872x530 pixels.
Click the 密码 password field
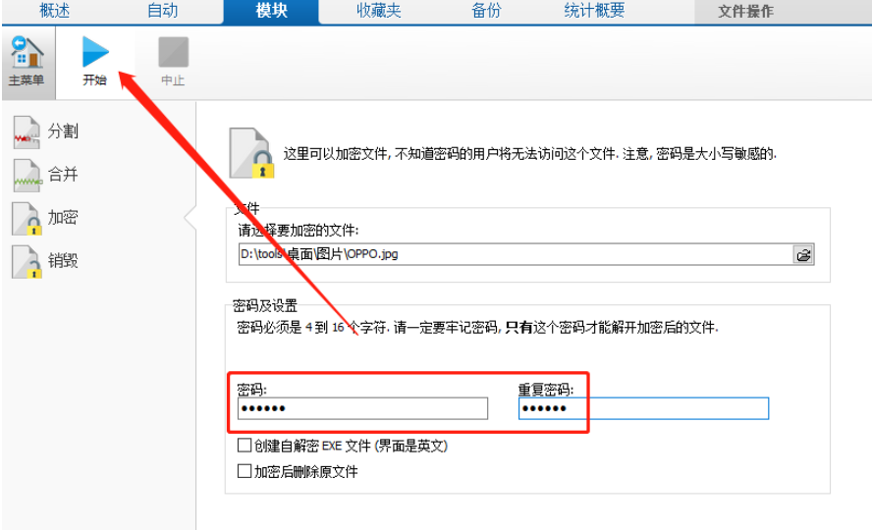point(362,408)
